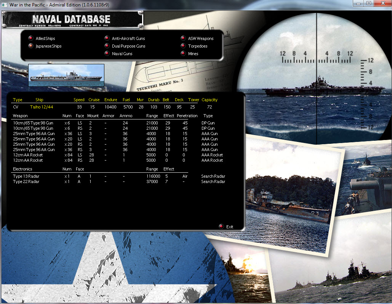Select the Anti-Aircraft Guns radio dot
392x304 pixels.
[x=107, y=38]
